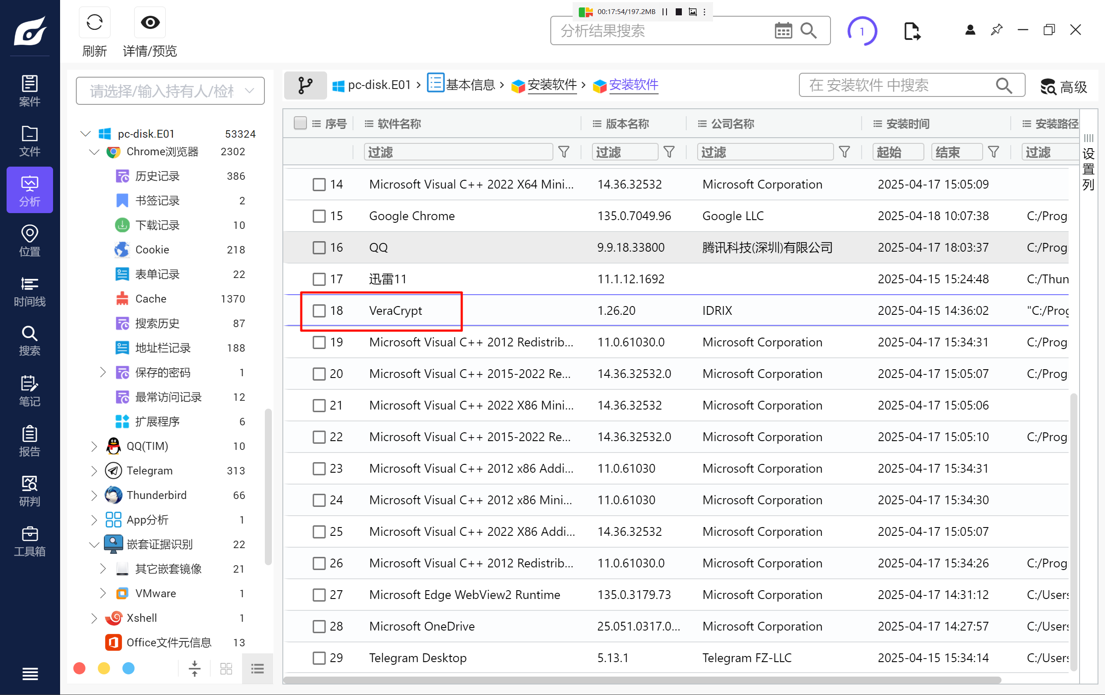Check the box for row 14

pyautogui.click(x=319, y=185)
